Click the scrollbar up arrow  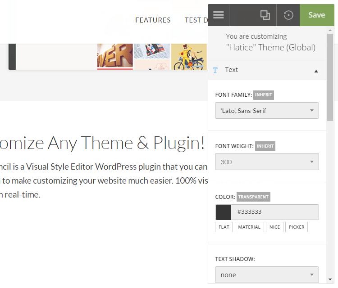pos(330,30)
